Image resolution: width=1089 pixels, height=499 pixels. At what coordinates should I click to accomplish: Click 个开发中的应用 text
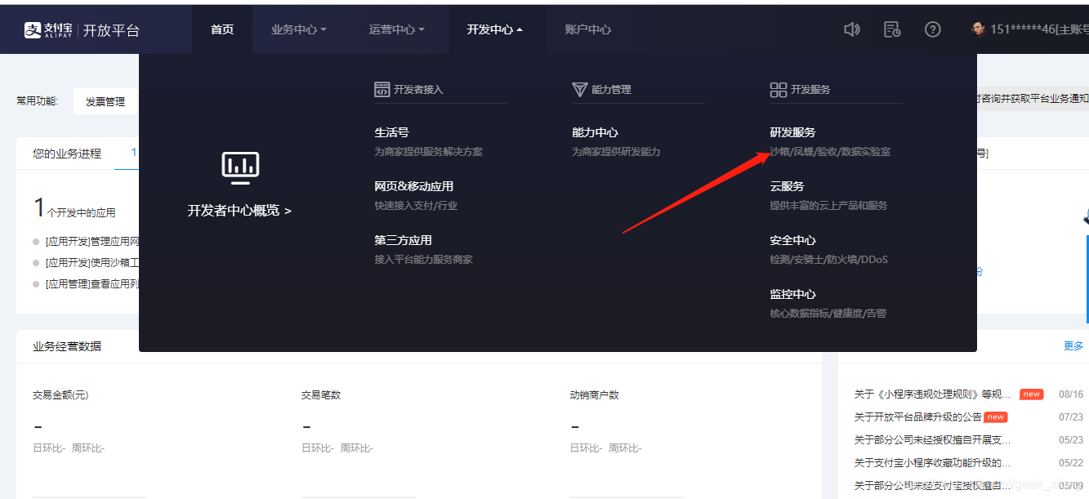point(81,212)
